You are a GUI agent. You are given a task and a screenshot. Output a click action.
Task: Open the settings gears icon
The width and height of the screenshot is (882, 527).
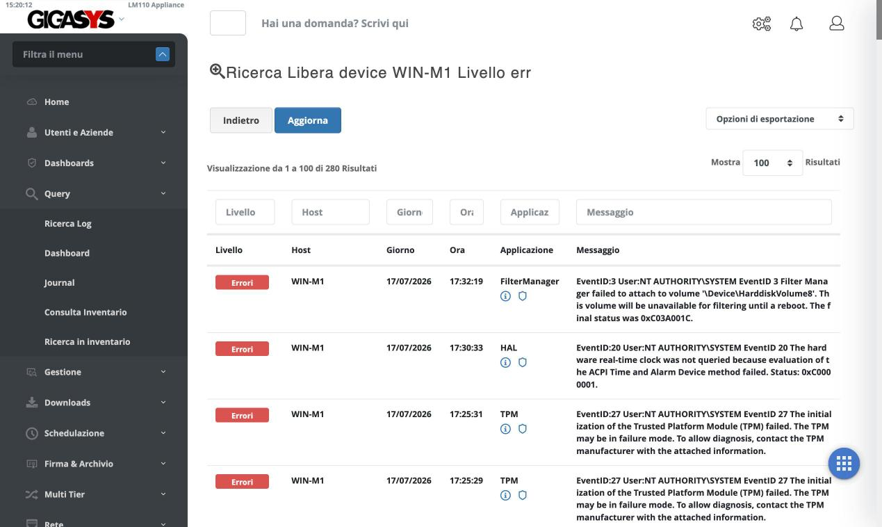(x=762, y=24)
